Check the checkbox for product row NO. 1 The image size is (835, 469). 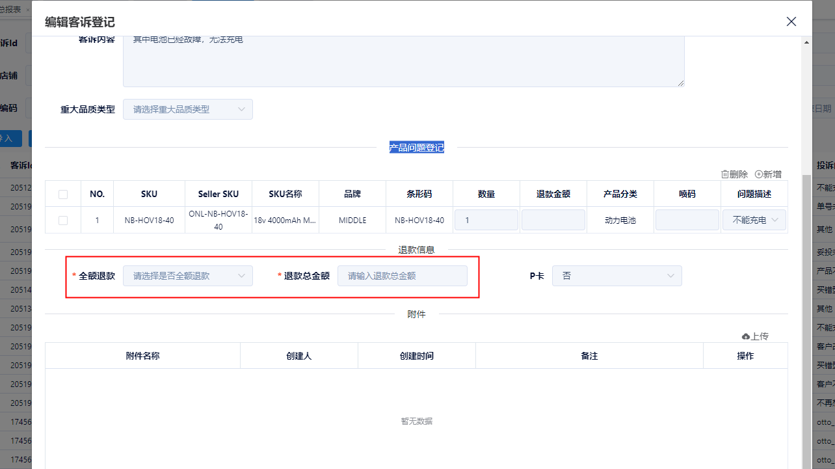[x=62, y=220]
